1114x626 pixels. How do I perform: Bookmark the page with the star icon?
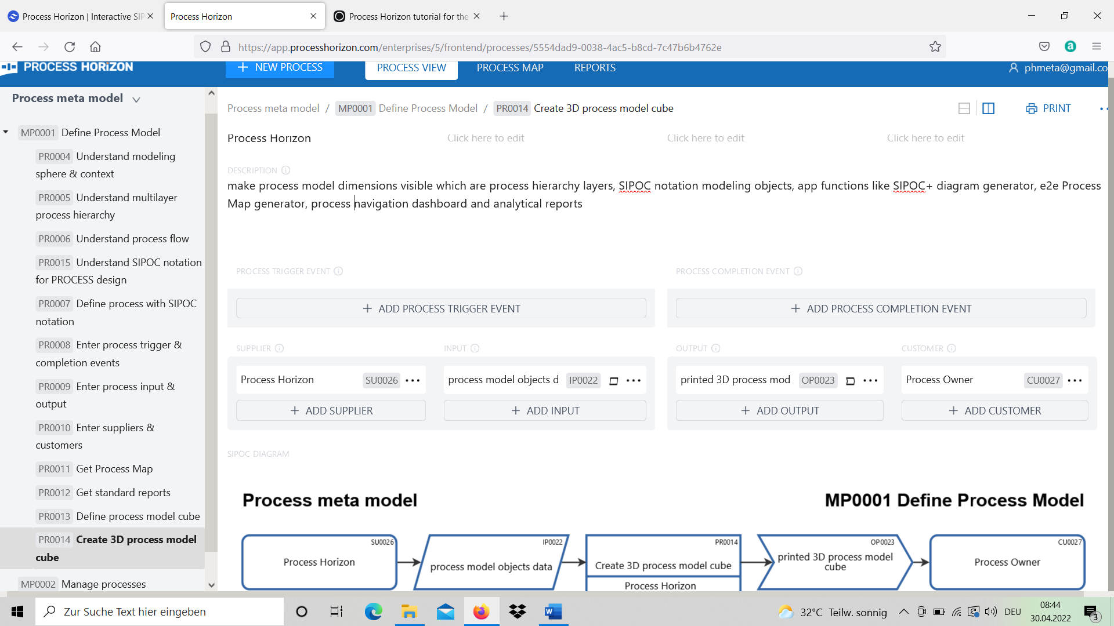pos(935,47)
